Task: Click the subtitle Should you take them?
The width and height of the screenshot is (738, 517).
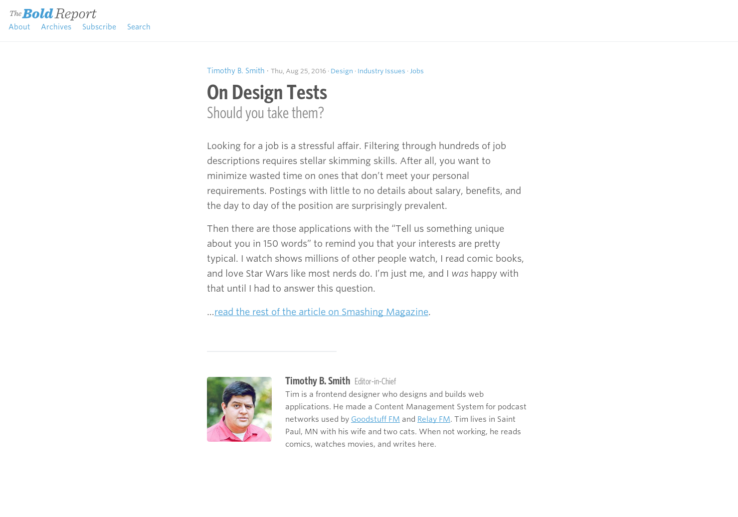Action: pos(265,113)
